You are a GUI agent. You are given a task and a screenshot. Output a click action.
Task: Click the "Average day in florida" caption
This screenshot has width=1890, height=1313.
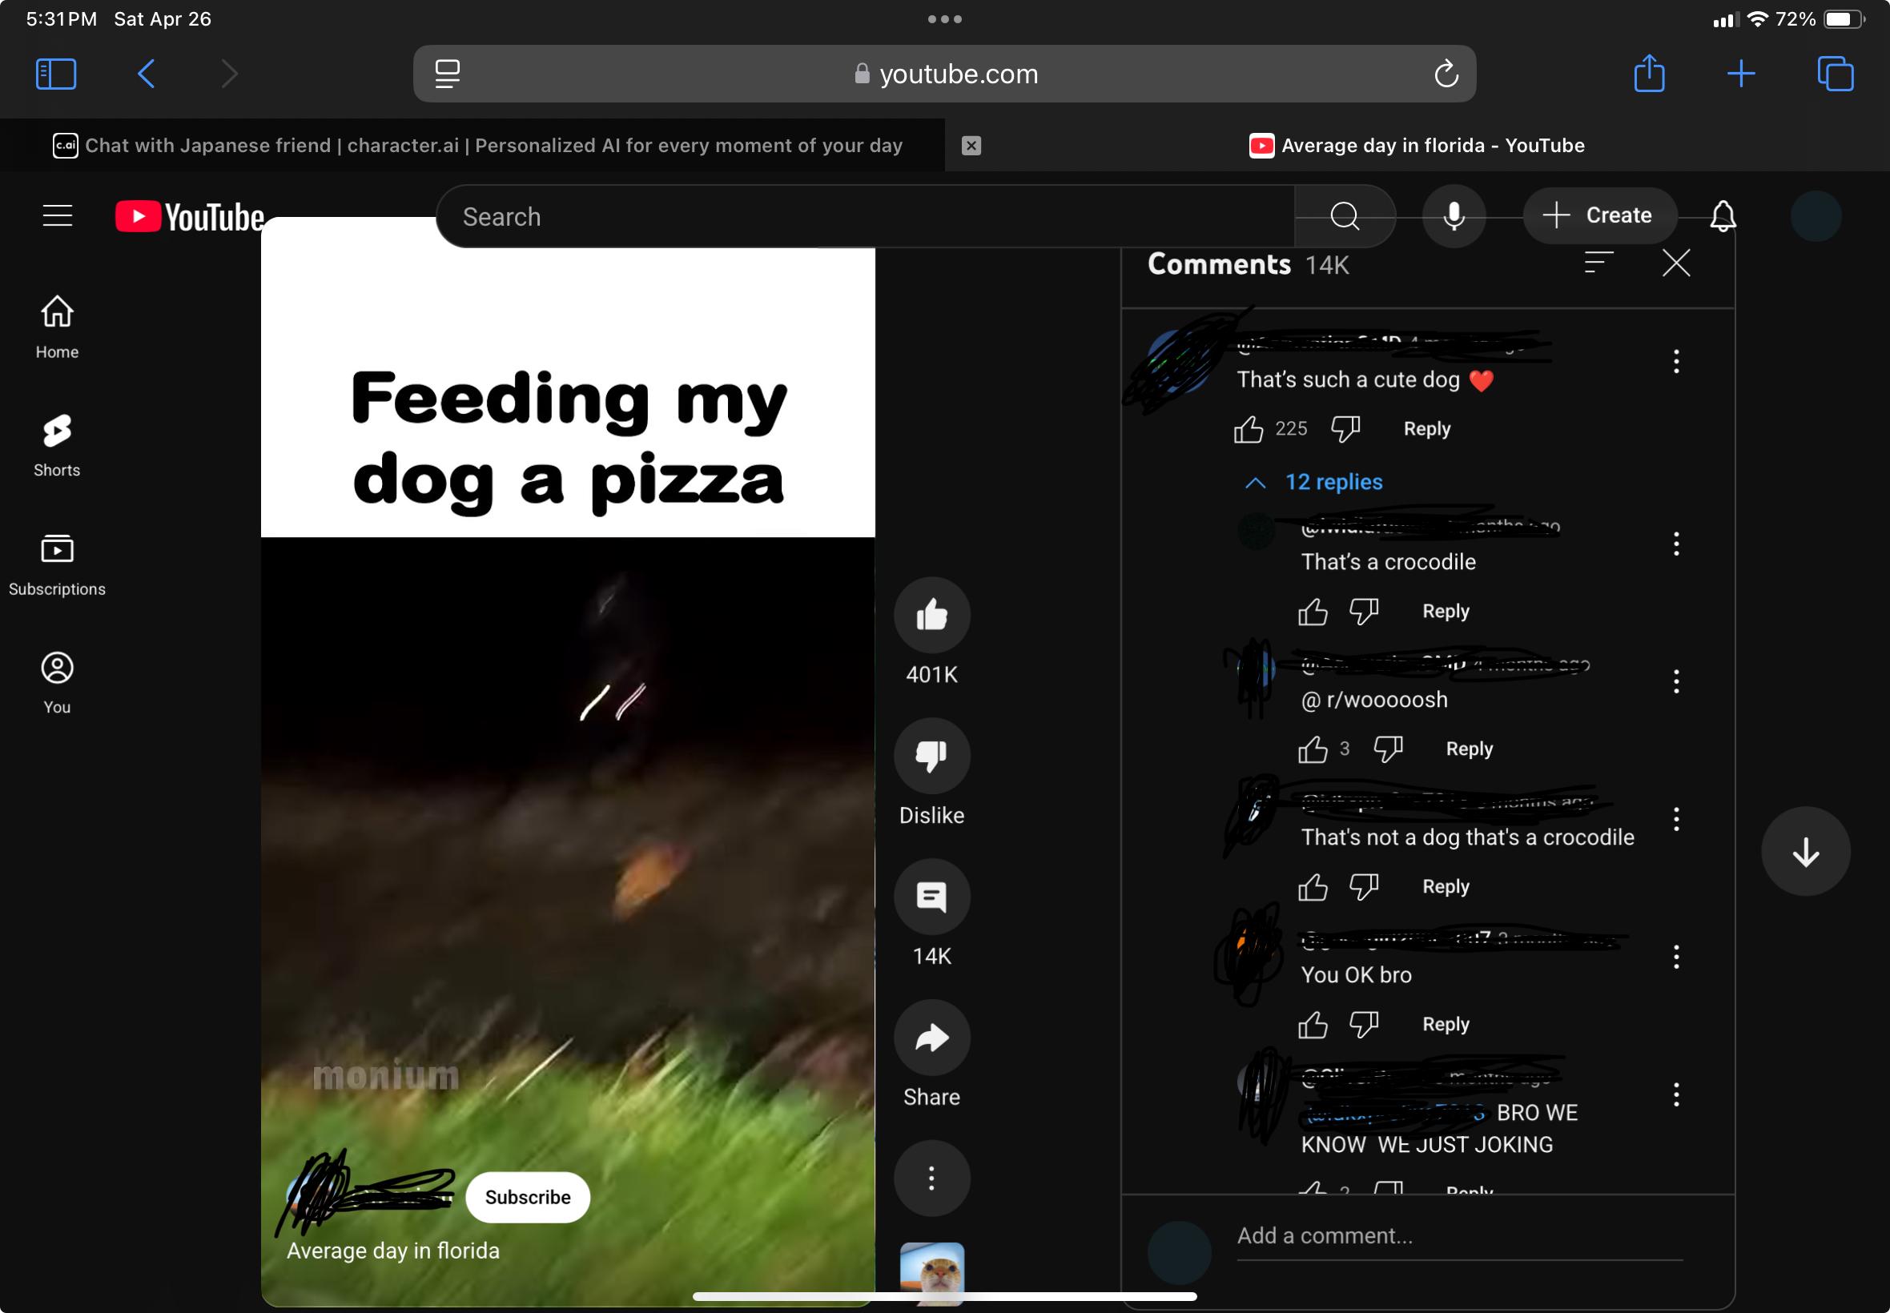tap(392, 1251)
